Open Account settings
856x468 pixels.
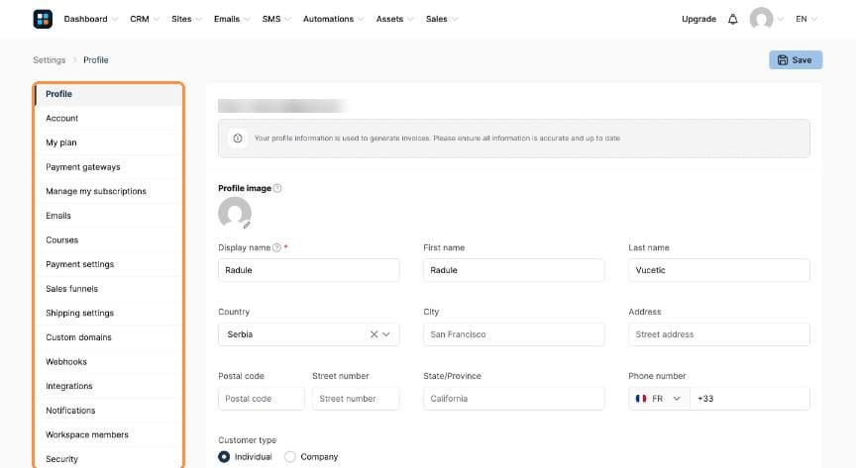(x=108, y=119)
